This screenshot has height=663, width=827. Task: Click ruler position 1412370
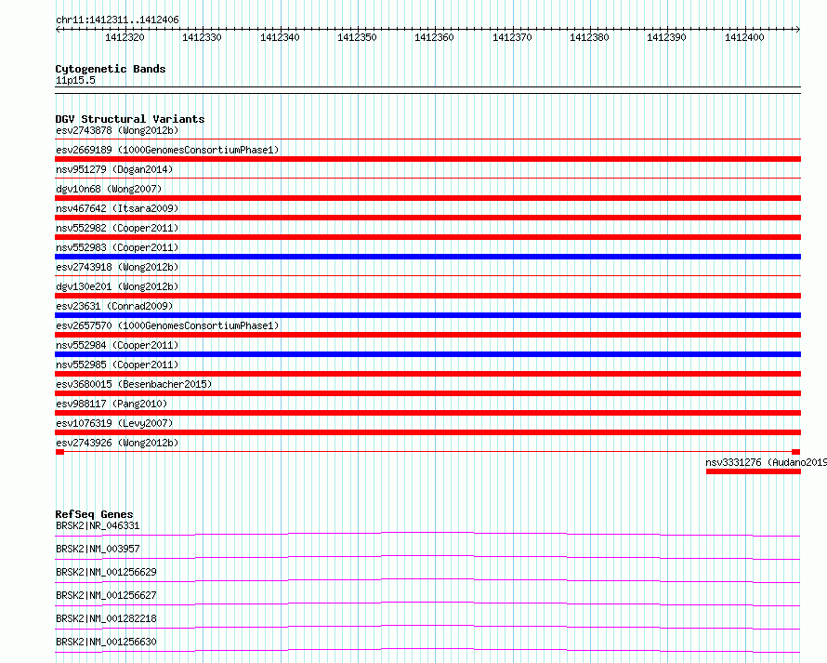click(x=512, y=37)
